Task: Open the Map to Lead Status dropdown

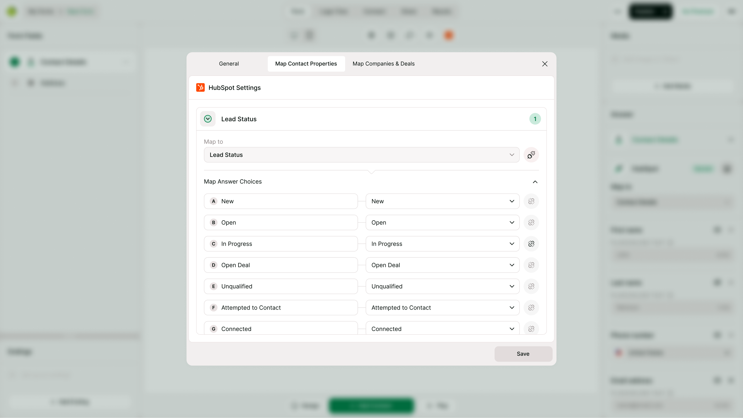Action: tap(362, 155)
